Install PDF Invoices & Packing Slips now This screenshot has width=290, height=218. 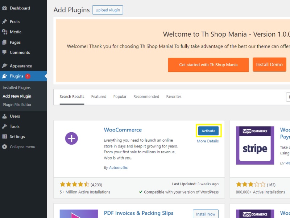pos(206,214)
